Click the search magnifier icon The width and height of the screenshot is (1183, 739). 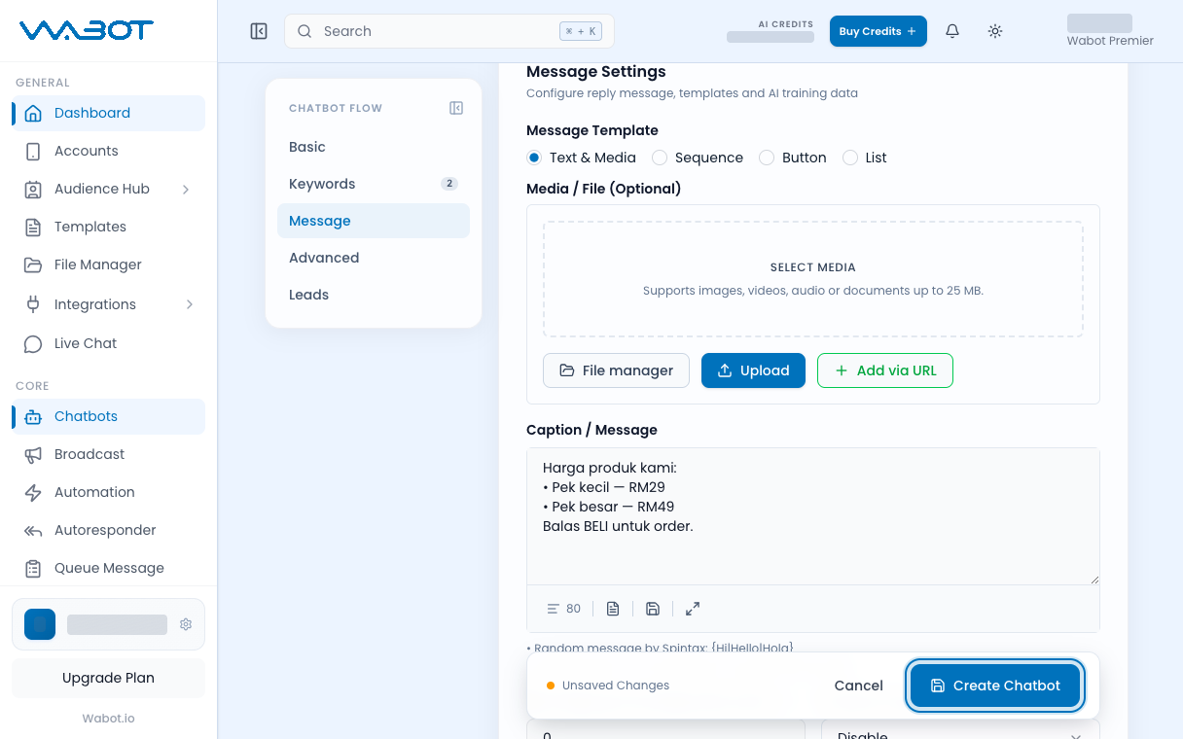click(x=305, y=31)
